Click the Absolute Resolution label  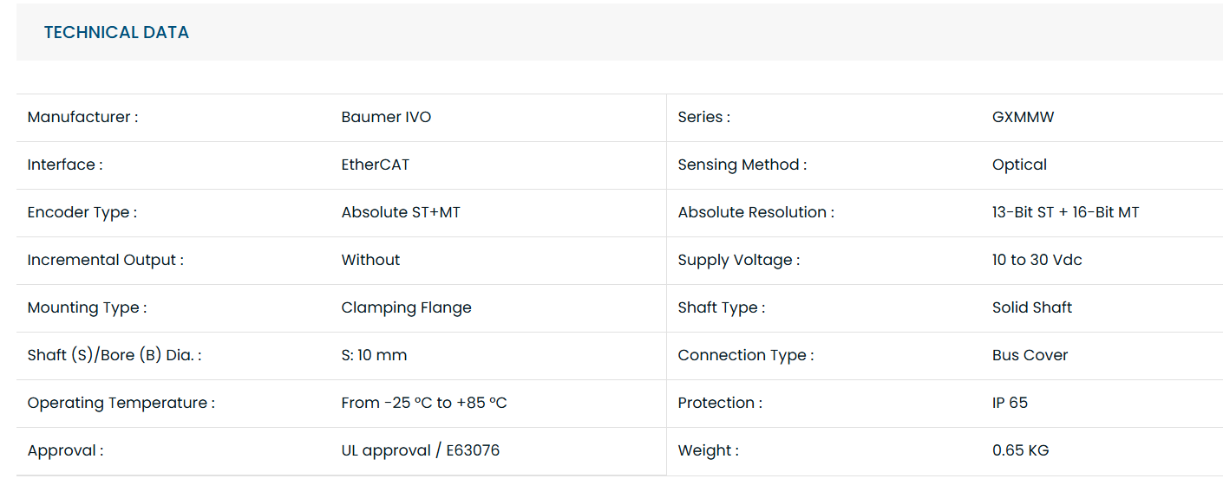point(755,213)
